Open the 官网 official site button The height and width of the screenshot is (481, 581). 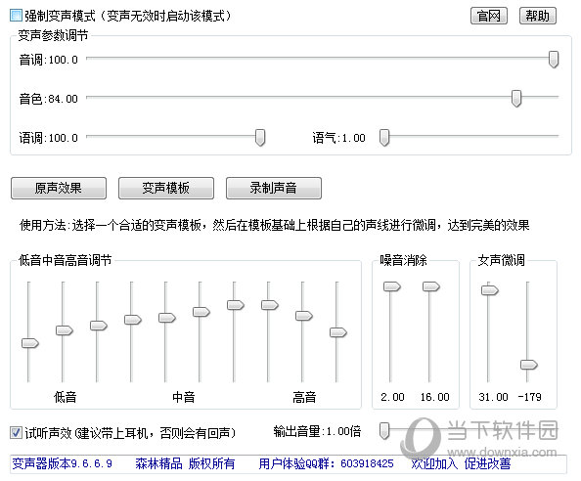point(489,16)
